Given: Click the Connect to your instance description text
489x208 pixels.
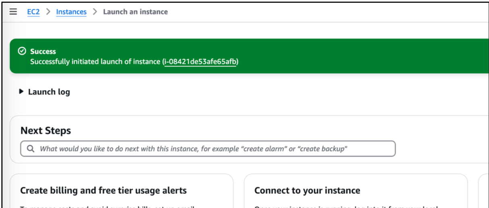Looking at the screenshot, I should pos(346,206).
